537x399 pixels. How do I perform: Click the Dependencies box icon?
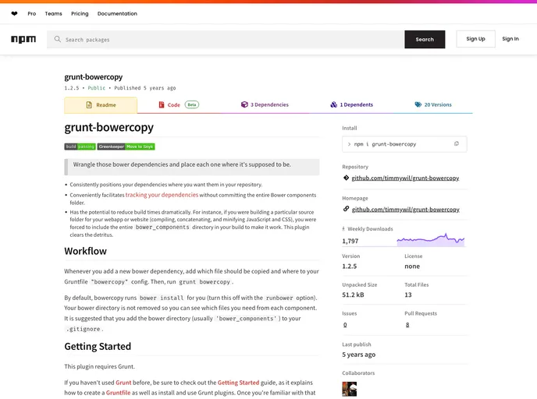(x=244, y=104)
